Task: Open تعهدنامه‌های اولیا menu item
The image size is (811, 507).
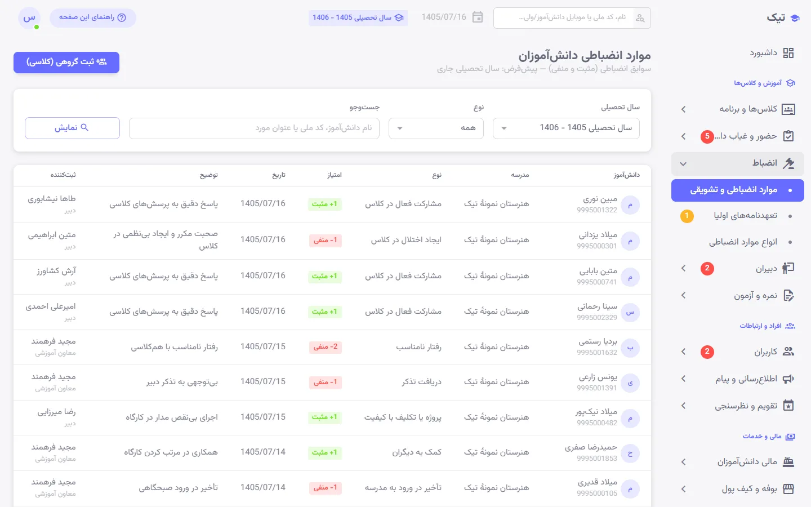Action: [x=738, y=216]
